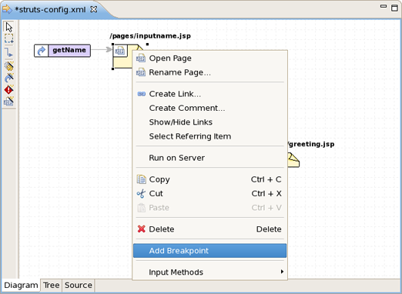Click Copy in the context menu

[209, 179]
